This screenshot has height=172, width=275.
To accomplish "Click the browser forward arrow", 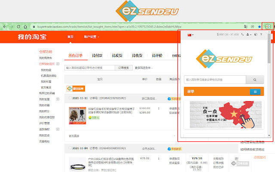I will coord(12,27).
